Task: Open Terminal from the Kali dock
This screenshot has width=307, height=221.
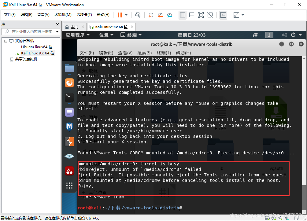Action: coord(69,98)
